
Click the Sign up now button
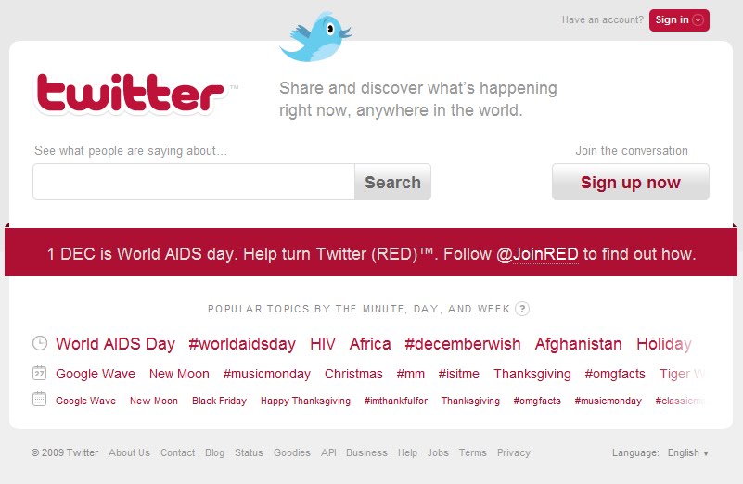click(x=631, y=183)
